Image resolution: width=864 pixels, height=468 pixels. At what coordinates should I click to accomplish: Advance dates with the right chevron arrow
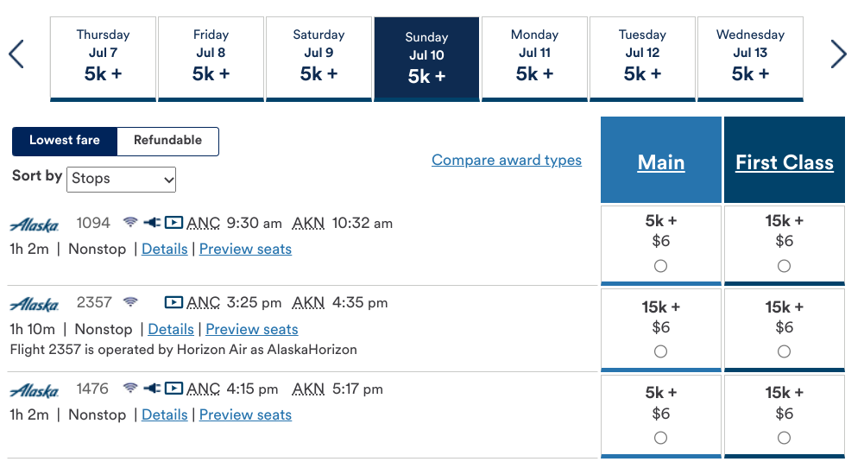838,54
